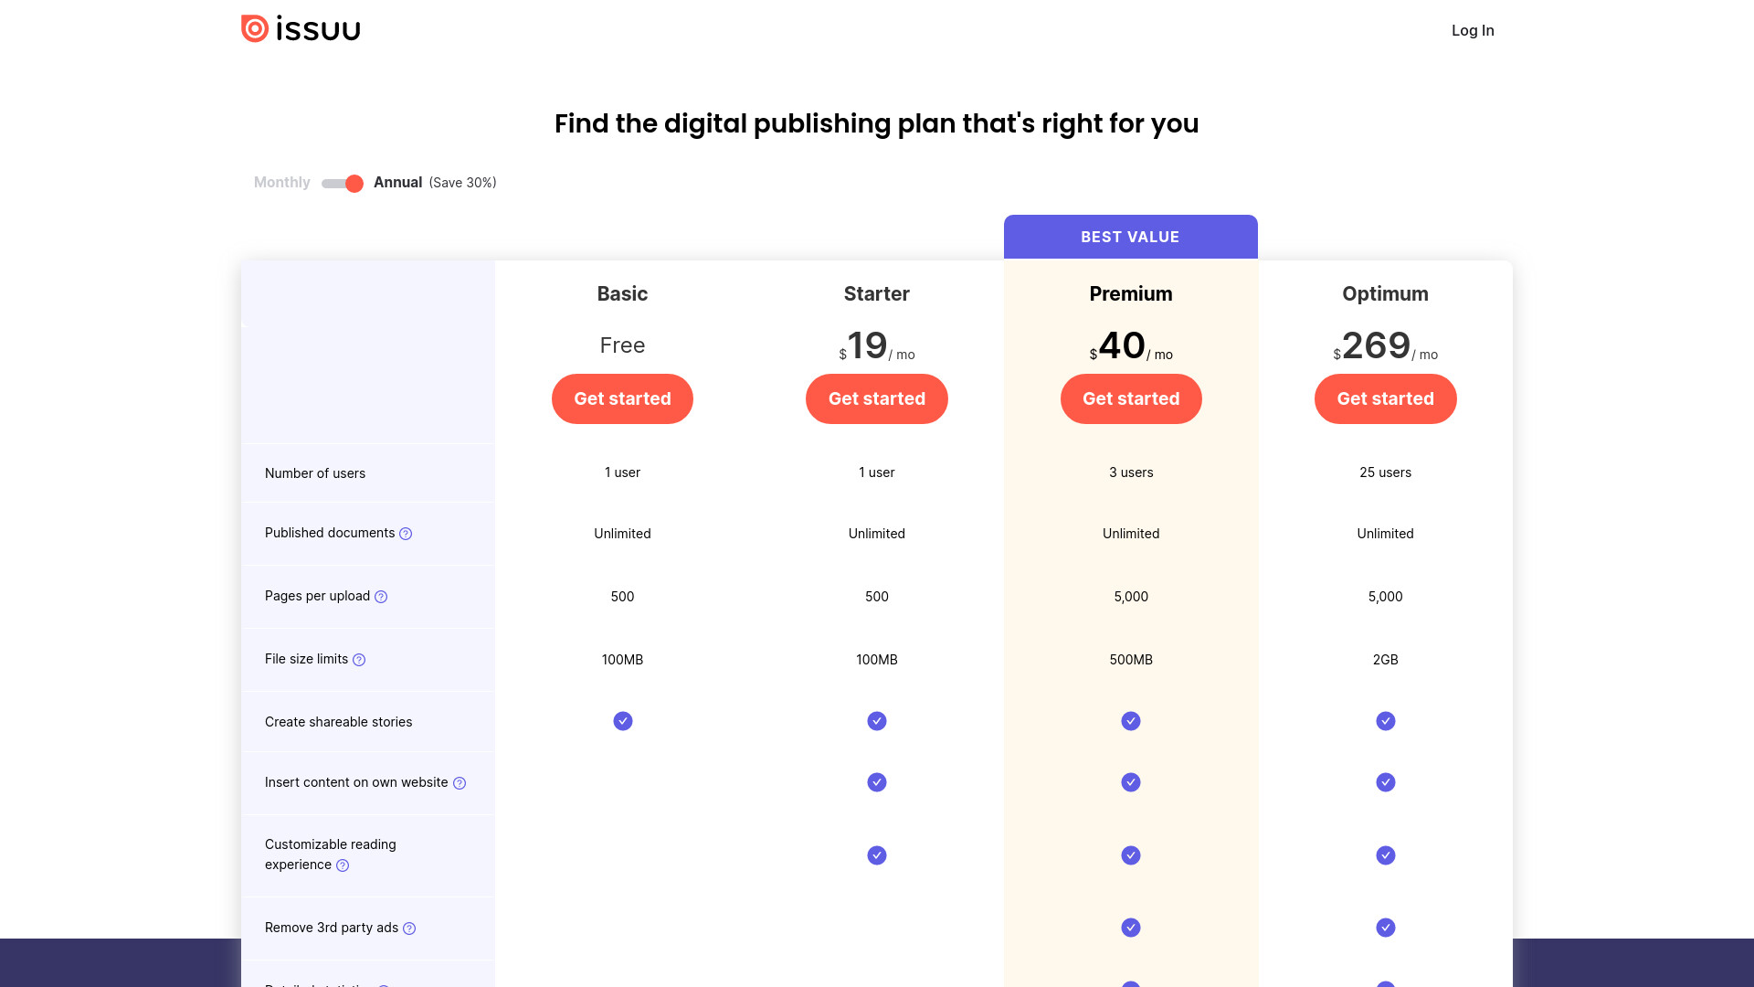Viewport: 1754px width, 987px height.
Task: Click the issuu logo
Action: tap(301, 29)
